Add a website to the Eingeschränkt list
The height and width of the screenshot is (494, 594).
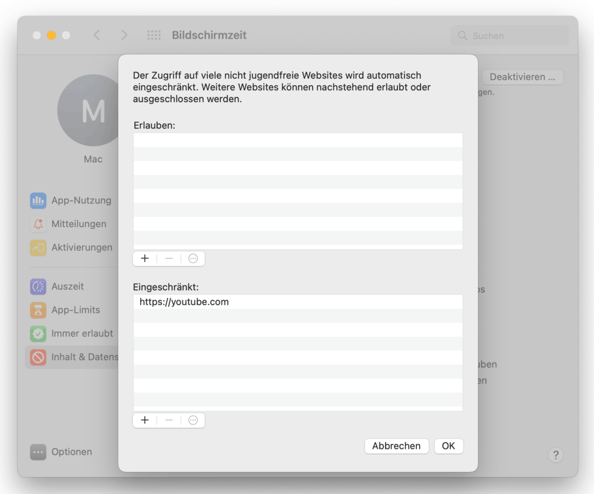145,420
